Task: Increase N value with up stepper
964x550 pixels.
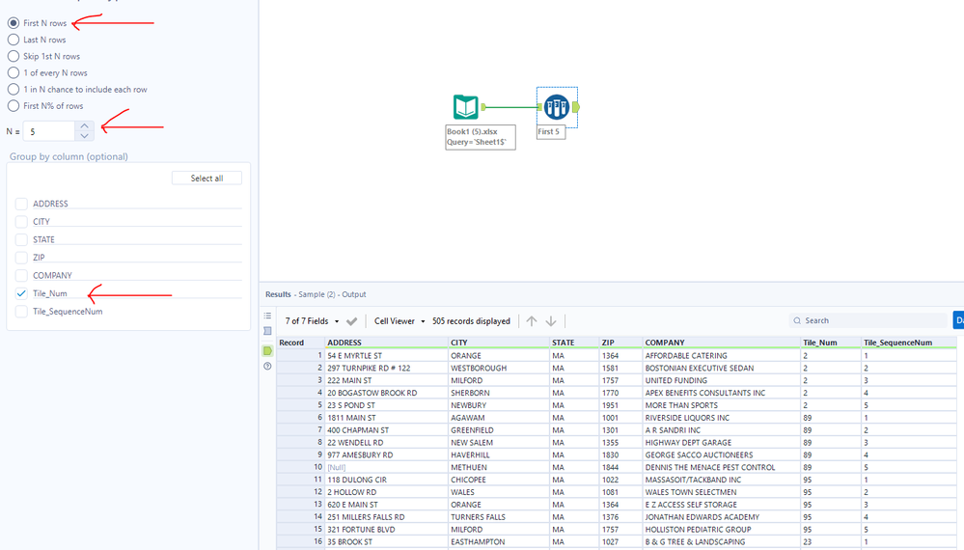Action: pos(84,126)
